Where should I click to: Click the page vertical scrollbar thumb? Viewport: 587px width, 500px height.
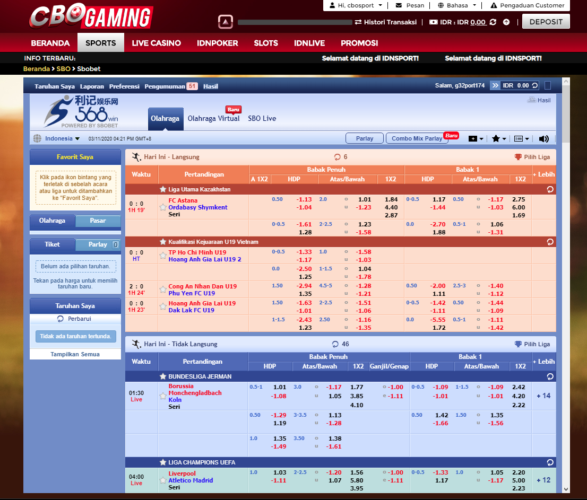566,114
